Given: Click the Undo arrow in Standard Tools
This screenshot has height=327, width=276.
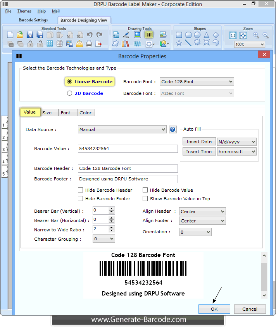Looking at the screenshot, I should click(x=90, y=35).
